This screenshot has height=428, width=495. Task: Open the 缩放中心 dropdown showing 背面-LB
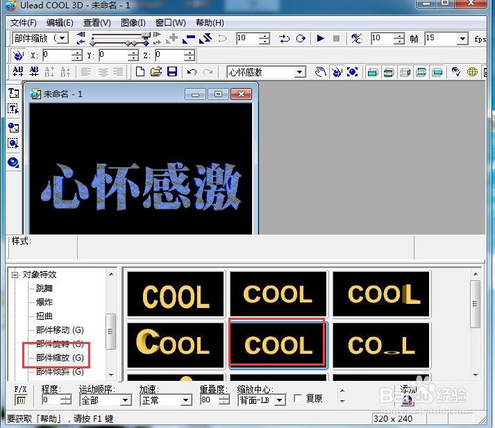click(279, 400)
